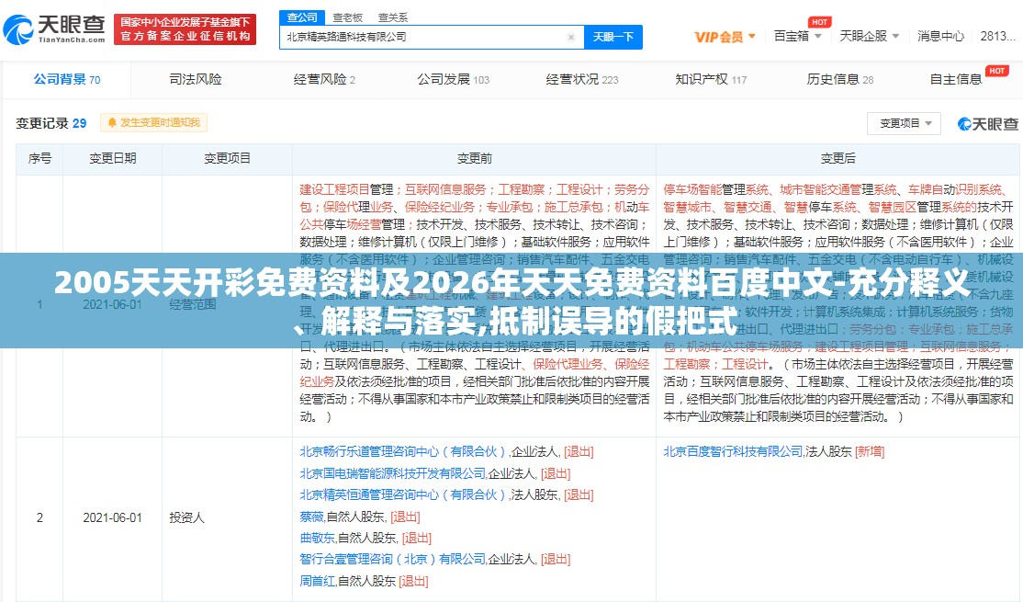Open shareholder 曲敬东 profile link

pyautogui.click(x=317, y=538)
